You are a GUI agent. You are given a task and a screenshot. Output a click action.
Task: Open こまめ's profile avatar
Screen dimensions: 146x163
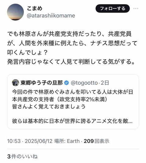pos(16,12)
